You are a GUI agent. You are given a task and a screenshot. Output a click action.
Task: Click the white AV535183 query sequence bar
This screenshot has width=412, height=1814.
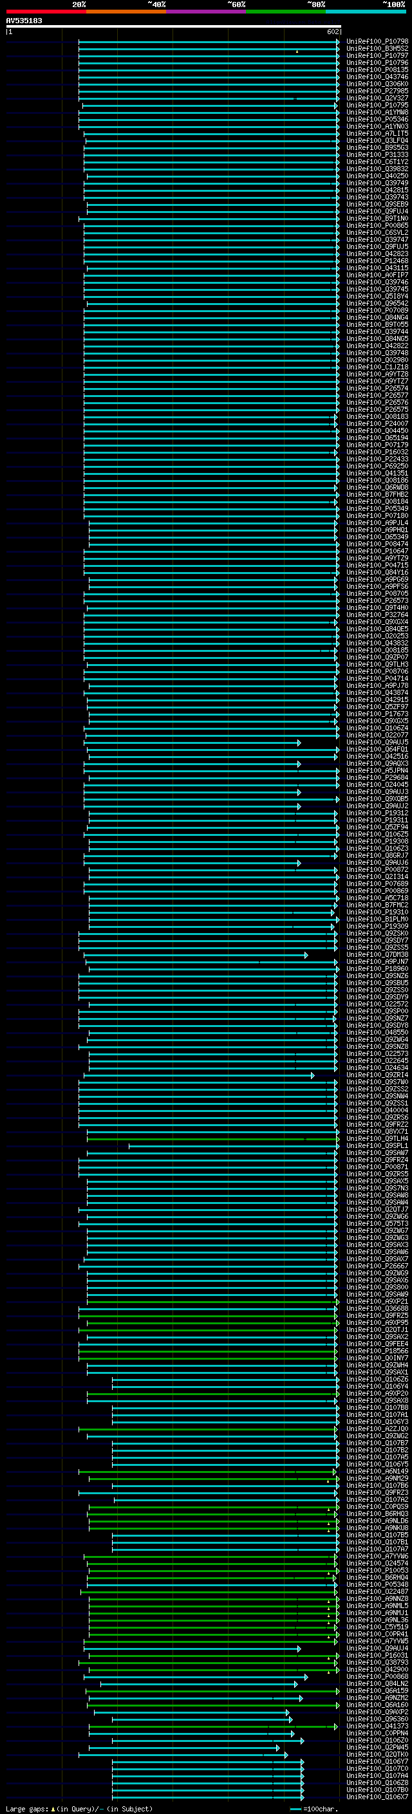point(174,27)
